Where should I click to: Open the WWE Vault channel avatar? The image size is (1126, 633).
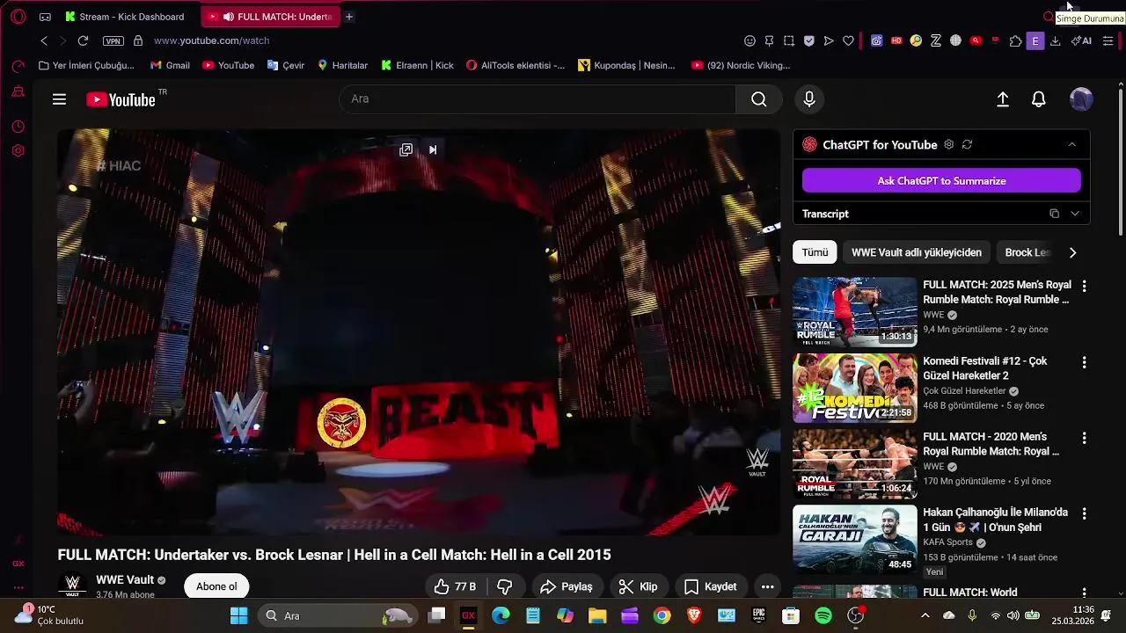73,586
